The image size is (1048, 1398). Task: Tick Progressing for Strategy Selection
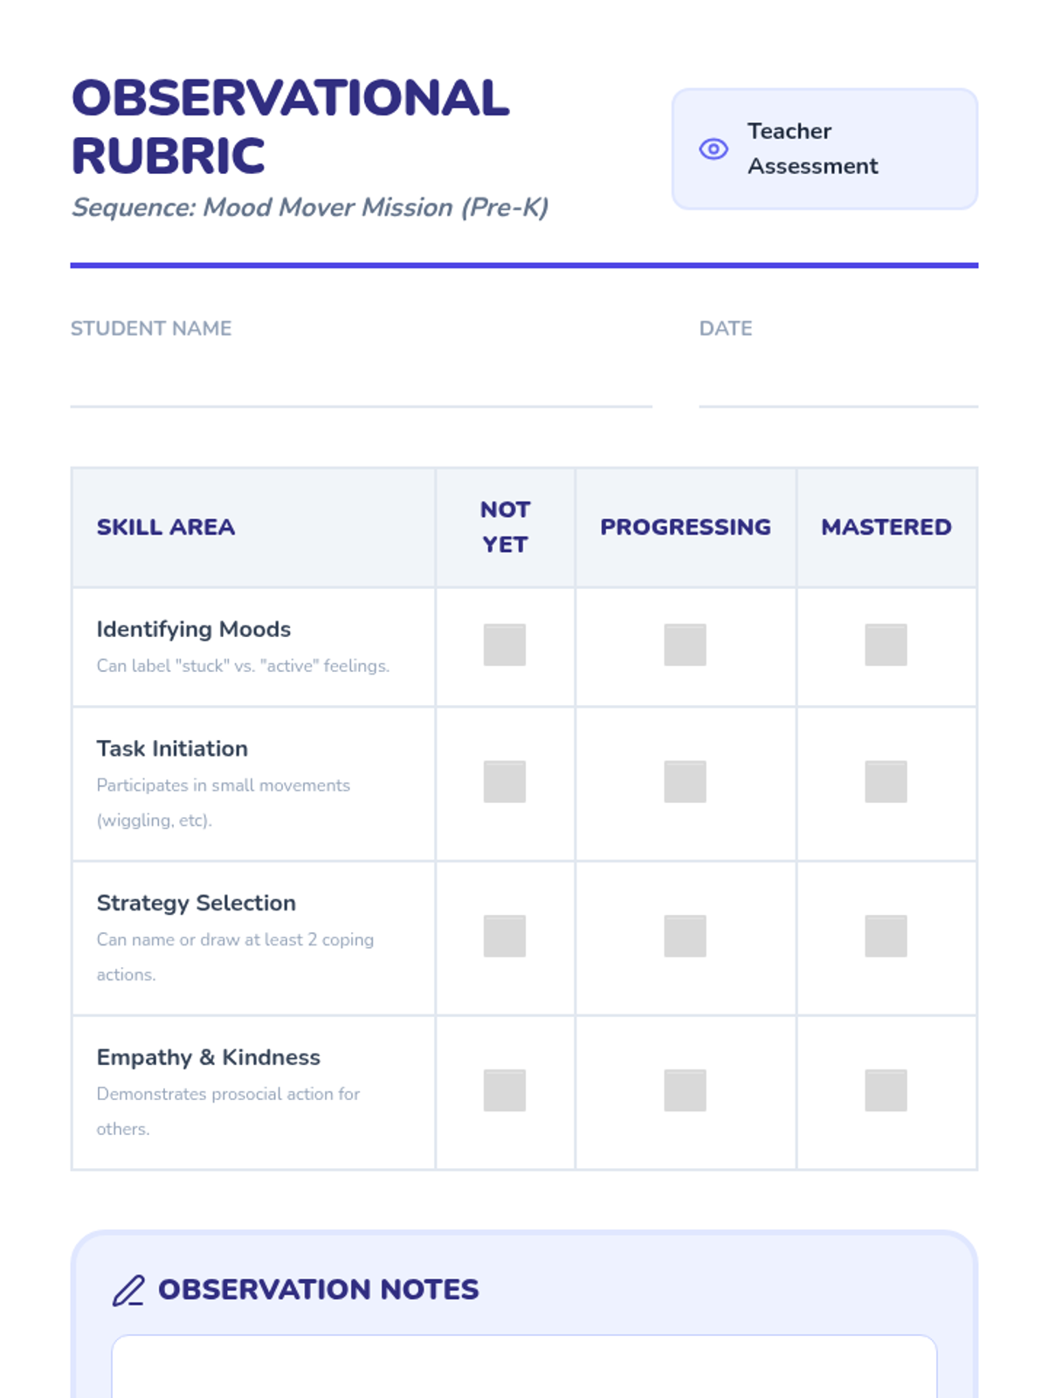pos(685,936)
